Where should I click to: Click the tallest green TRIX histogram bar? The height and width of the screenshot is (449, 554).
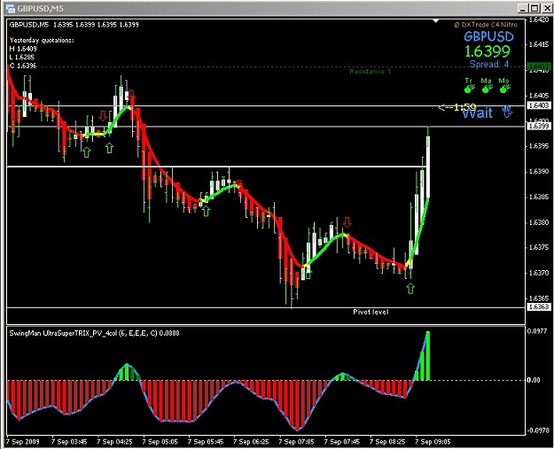[428, 356]
